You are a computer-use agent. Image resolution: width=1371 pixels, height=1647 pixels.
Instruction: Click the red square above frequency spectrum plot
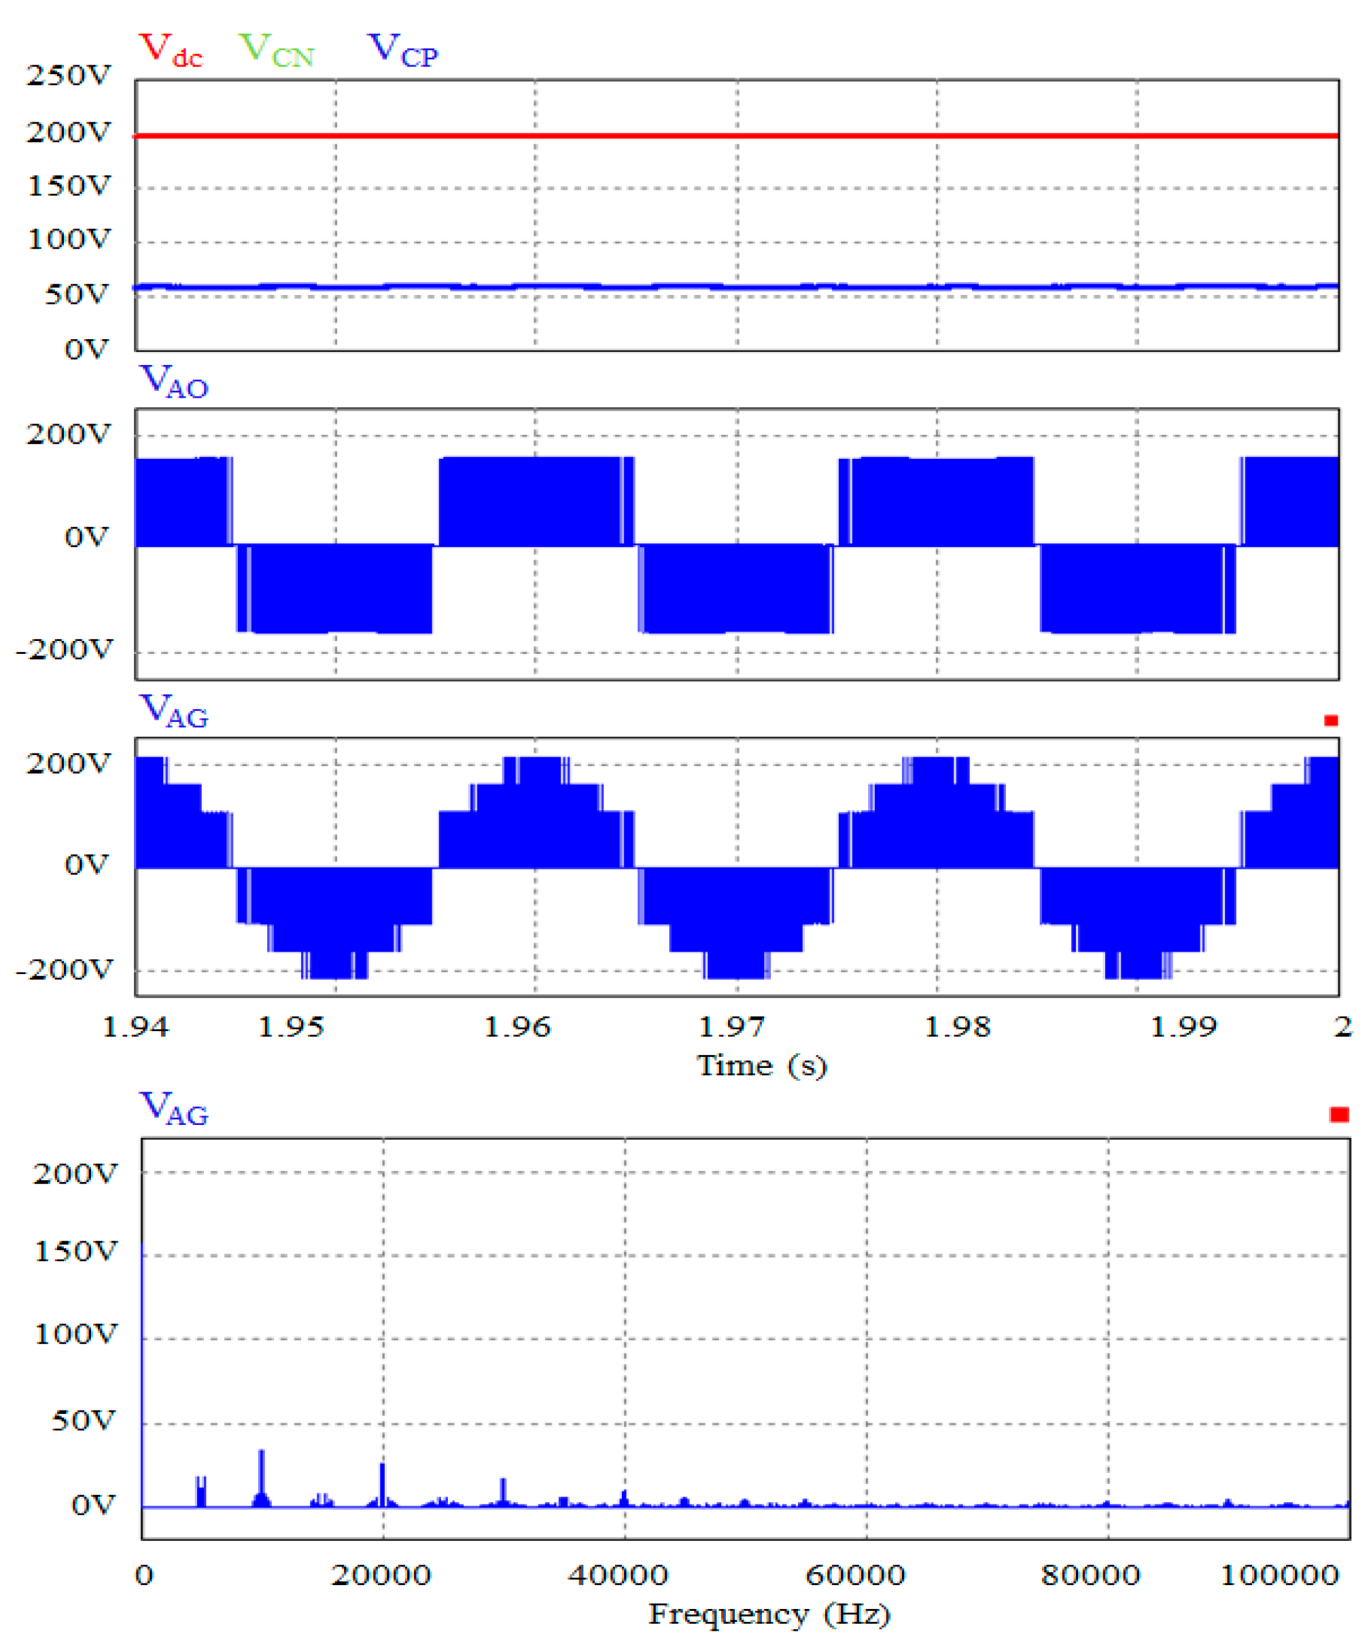coord(1339,1115)
